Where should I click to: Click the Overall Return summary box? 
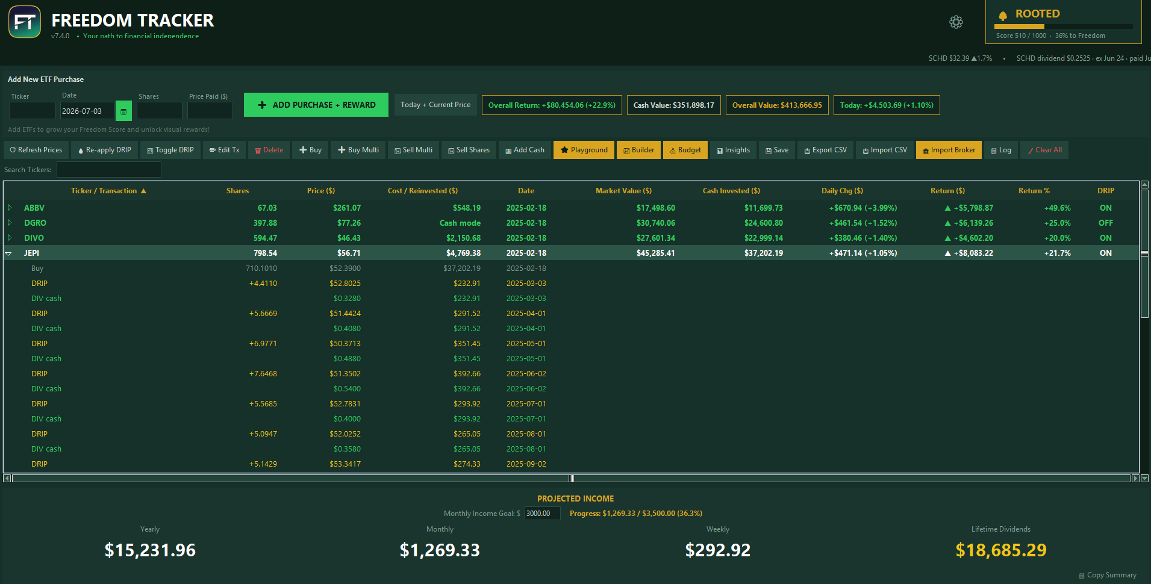552,105
